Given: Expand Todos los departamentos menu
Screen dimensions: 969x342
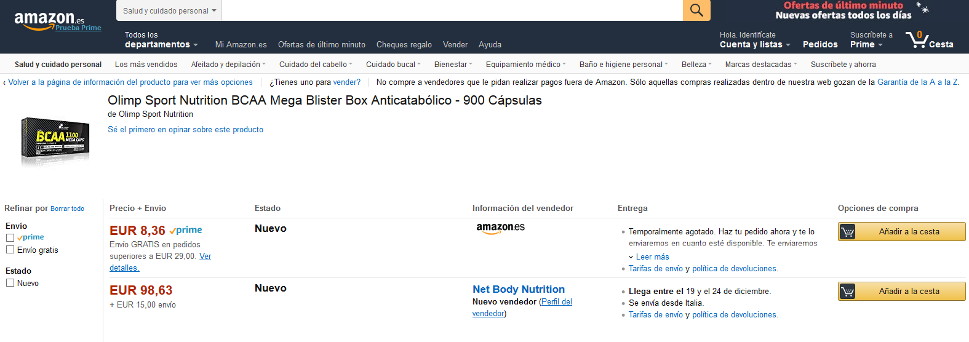Looking at the screenshot, I should click(161, 40).
